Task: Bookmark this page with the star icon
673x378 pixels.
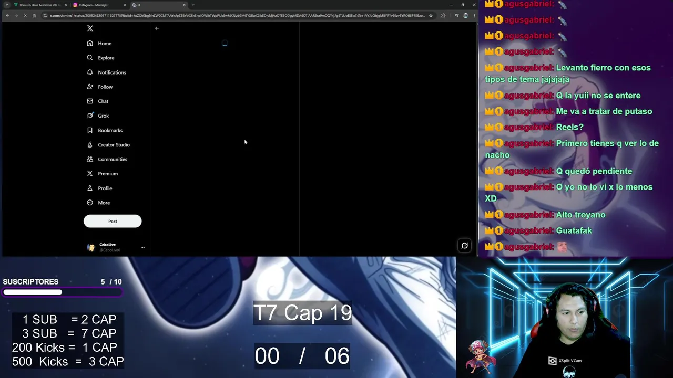Action: tap(431, 15)
